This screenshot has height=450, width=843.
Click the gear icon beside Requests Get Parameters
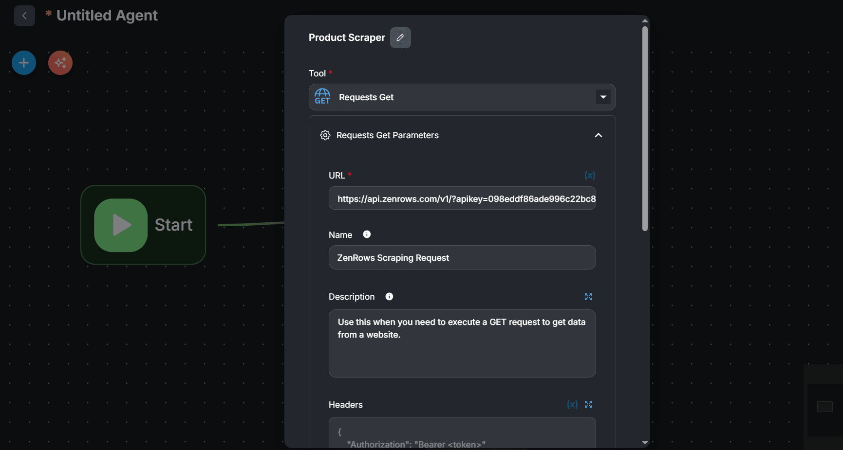[325, 135]
